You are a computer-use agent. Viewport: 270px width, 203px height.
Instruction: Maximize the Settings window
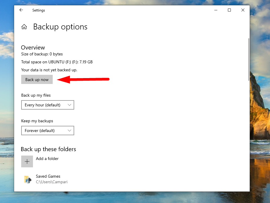pos(229,10)
